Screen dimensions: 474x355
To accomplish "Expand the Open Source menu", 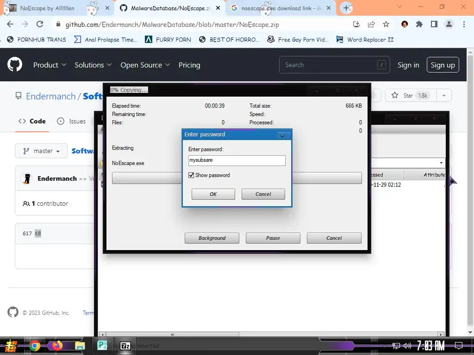I will point(145,65).
